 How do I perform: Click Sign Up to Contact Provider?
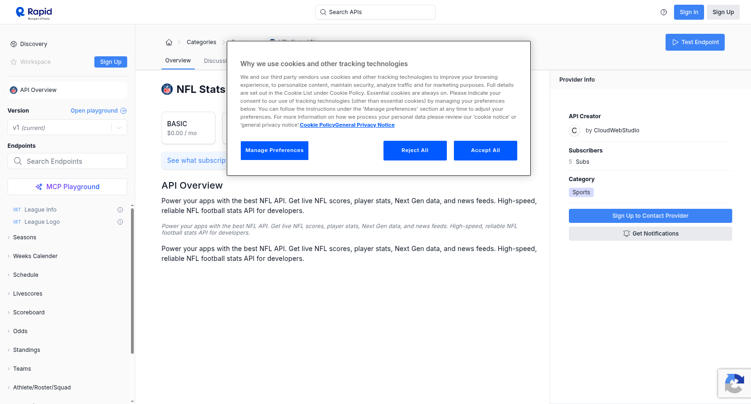[651, 216]
